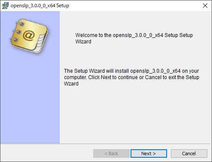Viewport: 212px width, 162px height.
Task: Click the Welcome to the openslp heading
Action: [x=134, y=38]
